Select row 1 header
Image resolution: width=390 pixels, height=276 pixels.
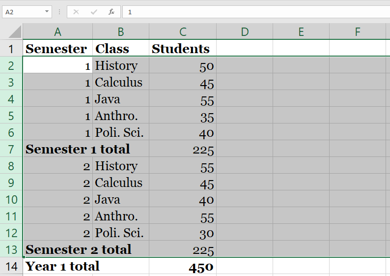[x=11, y=48]
